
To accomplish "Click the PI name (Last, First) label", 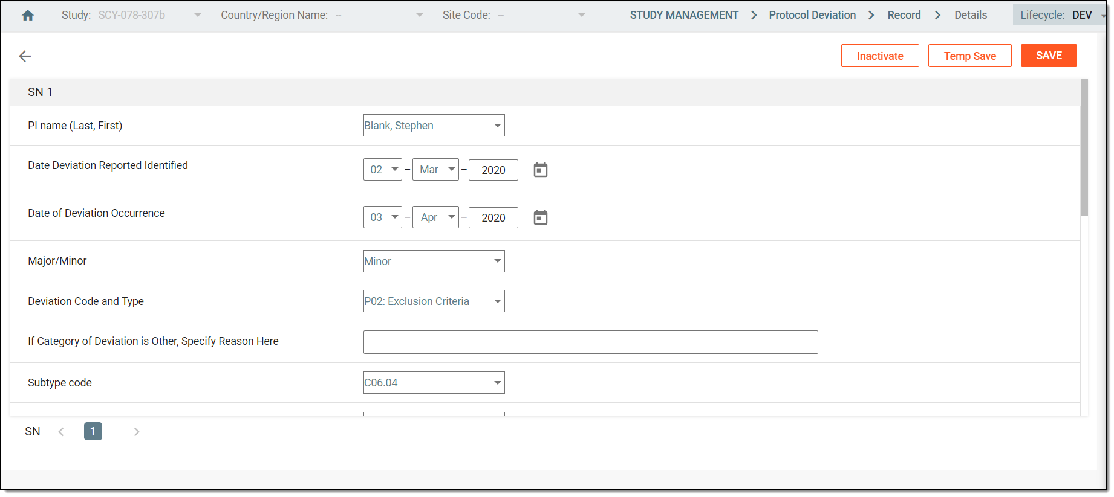I will click(75, 126).
